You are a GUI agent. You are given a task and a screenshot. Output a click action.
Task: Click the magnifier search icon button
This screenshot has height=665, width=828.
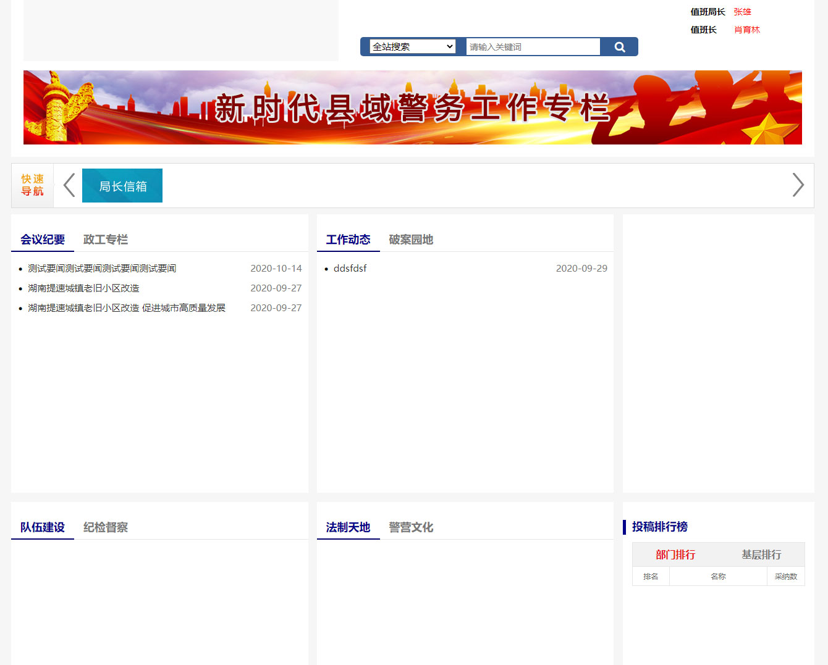619,47
